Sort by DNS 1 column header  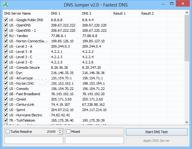click(x=65, y=13)
